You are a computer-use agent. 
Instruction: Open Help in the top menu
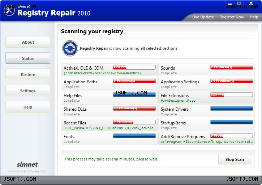point(254,17)
